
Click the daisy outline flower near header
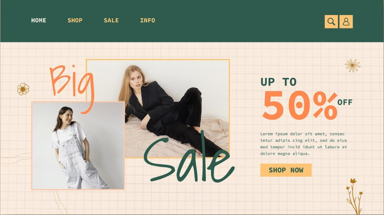click(353, 65)
